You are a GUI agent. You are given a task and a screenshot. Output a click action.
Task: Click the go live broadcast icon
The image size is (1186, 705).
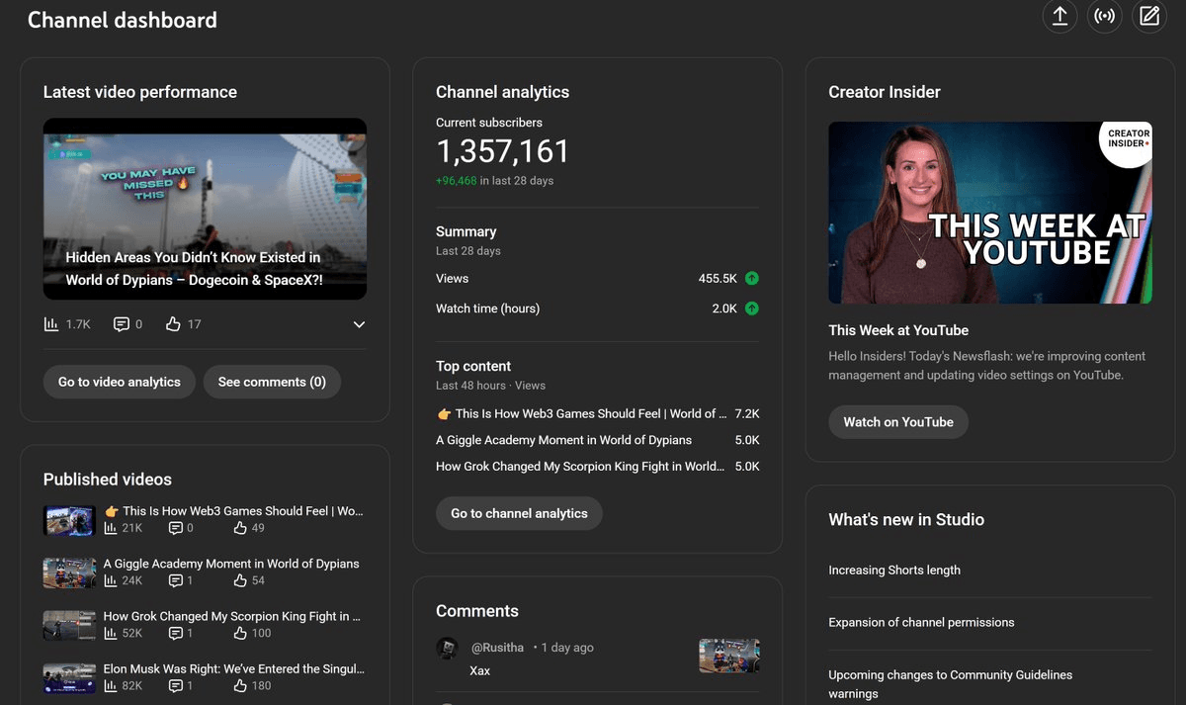coord(1104,16)
